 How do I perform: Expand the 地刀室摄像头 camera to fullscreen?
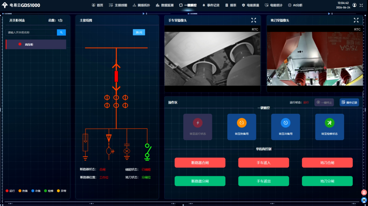click(356, 20)
